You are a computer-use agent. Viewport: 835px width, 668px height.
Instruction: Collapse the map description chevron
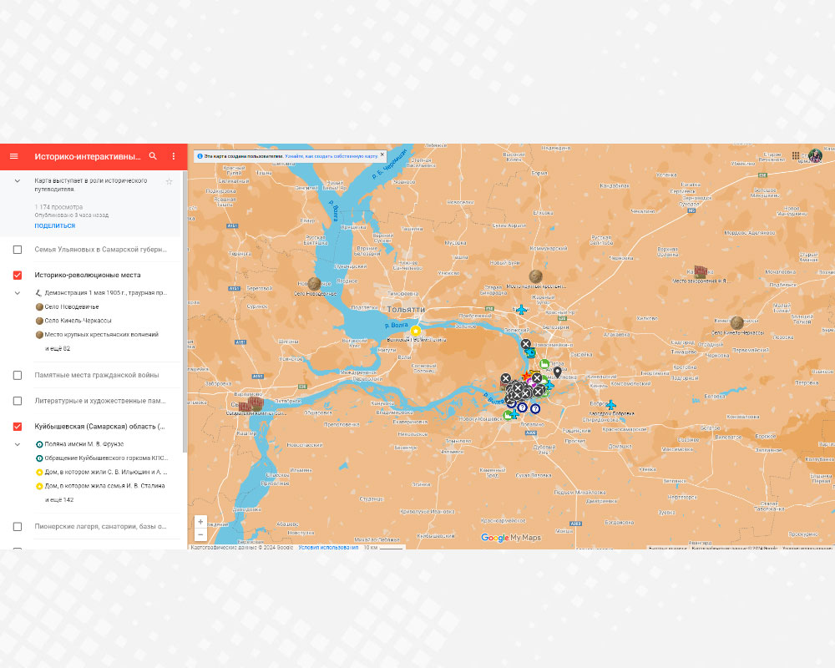pos(18,180)
